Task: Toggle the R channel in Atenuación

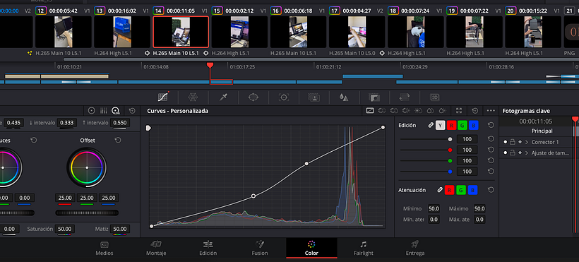Action: [449, 190]
